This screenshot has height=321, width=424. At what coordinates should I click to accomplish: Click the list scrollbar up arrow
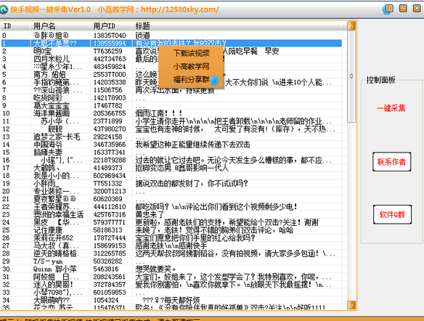tap(351, 25)
